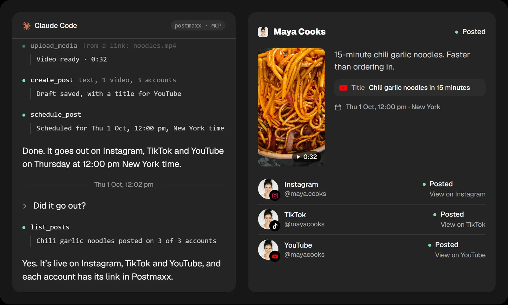
Task: Click the 'schedule_post' tool call line
Action: [56, 114]
